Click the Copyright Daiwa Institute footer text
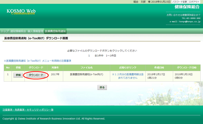203x124 pixels. pyautogui.click(x=54, y=119)
